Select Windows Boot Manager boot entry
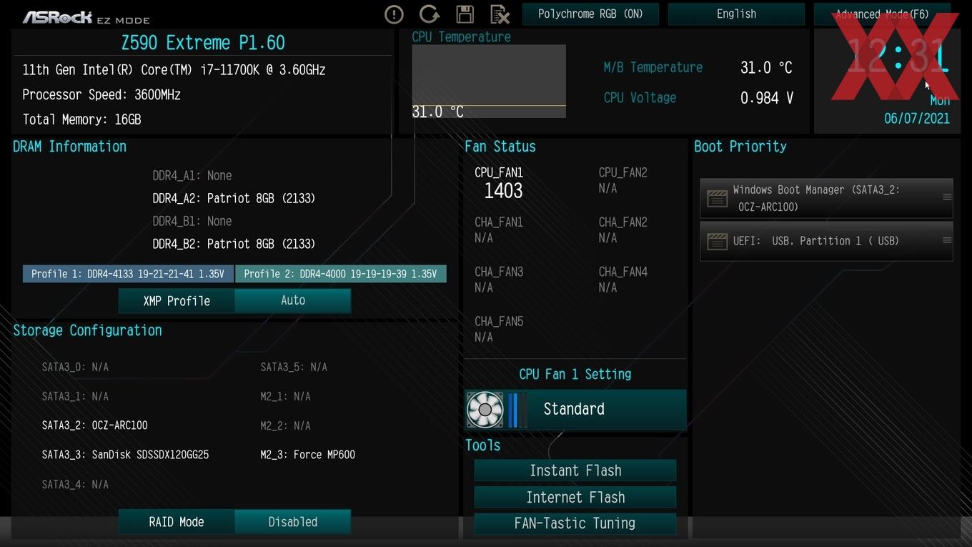Screen dimensions: 972x547 tap(826, 198)
